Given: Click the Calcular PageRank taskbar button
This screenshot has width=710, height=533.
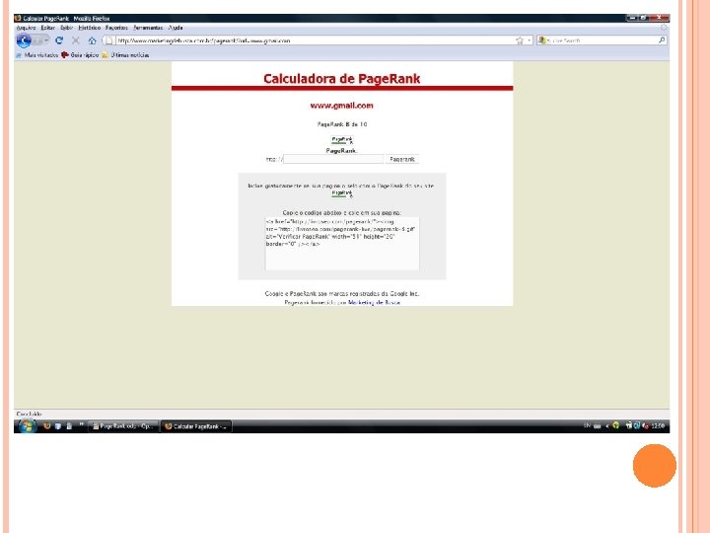Looking at the screenshot, I should point(196,426).
